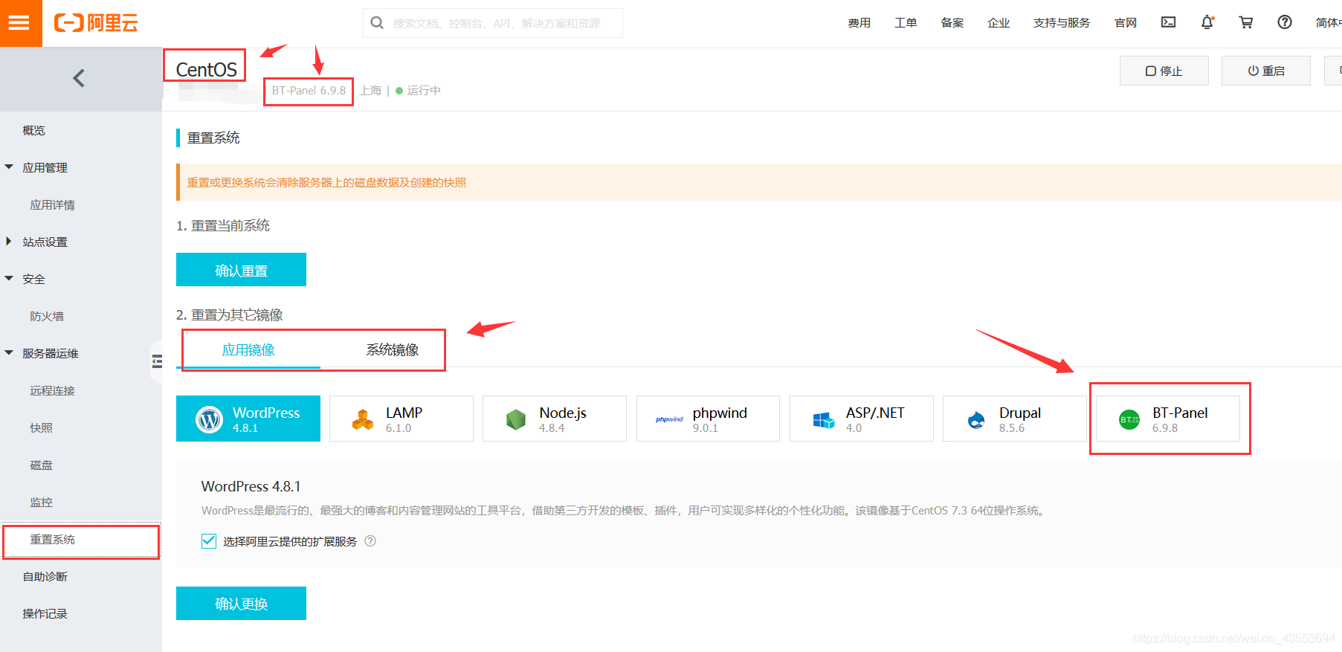Image resolution: width=1342 pixels, height=652 pixels.
Task: Click the Drupal drop icon
Action: 976,420
